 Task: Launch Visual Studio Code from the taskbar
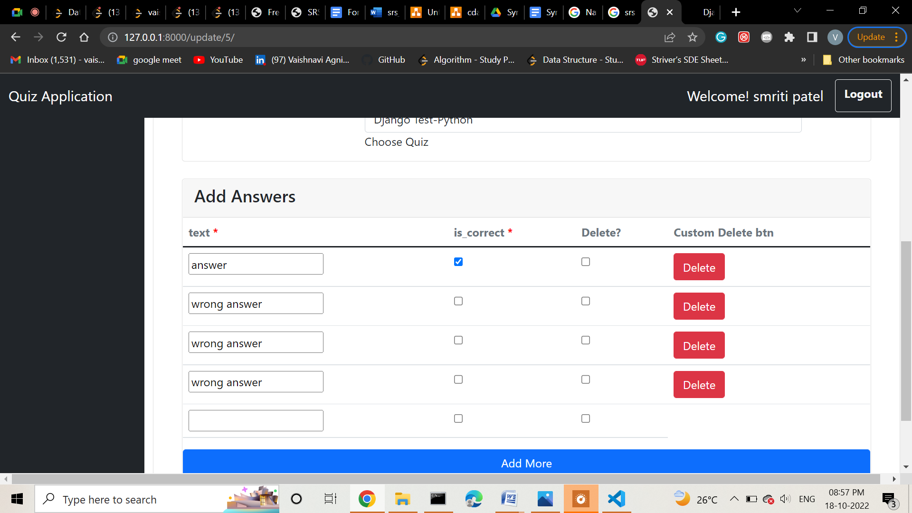point(616,499)
